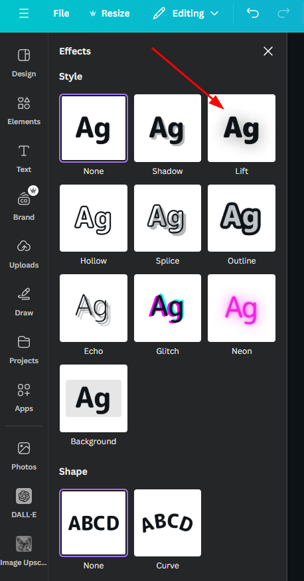Apply the Curve shape option
The image size is (304, 581).
pos(167,523)
